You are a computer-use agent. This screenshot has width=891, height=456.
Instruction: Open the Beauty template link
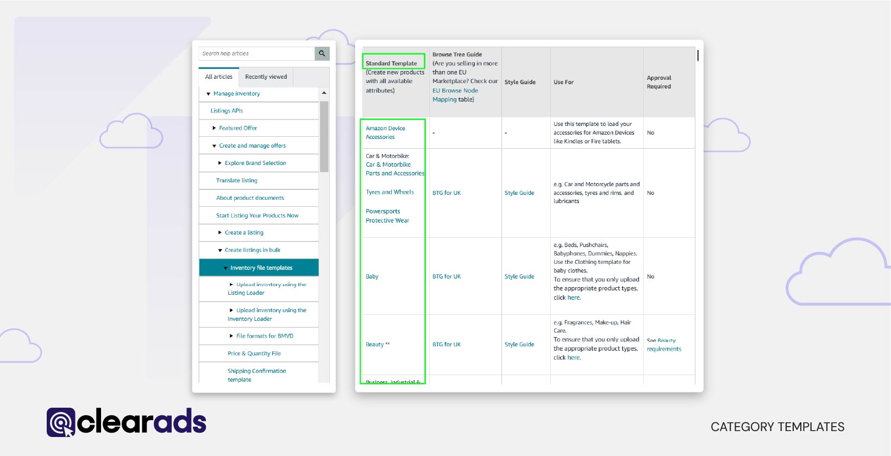tap(374, 345)
